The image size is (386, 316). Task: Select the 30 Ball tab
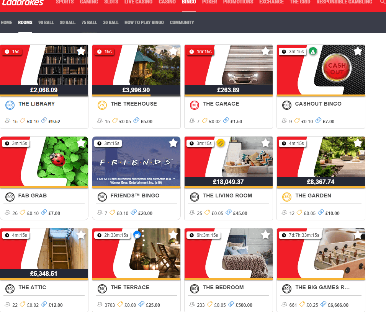(x=111, y=22)
